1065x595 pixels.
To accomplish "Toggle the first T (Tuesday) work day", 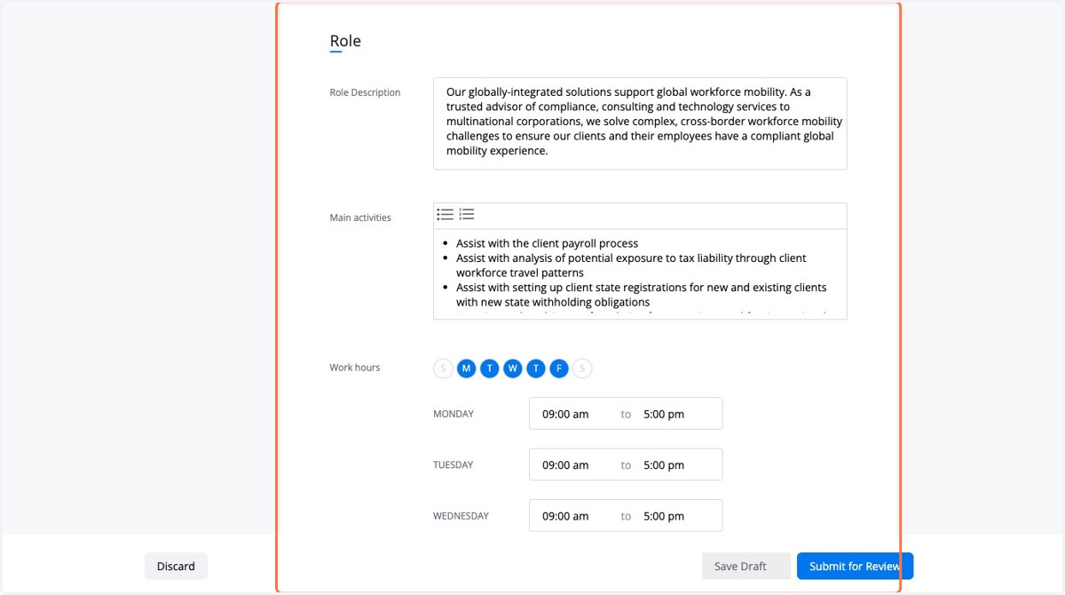I will click(x=490, y=369).
